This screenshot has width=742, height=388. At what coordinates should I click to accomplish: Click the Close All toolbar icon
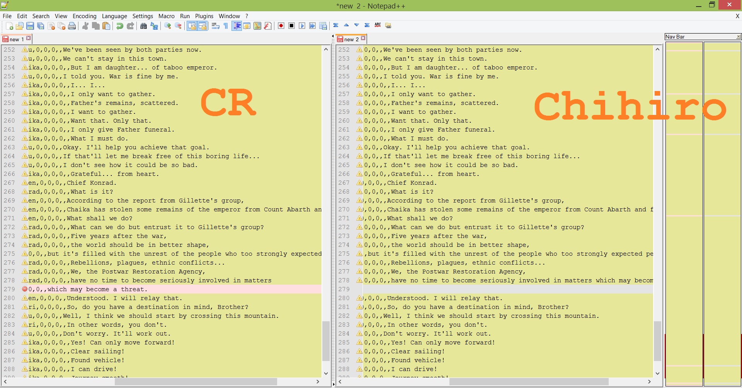61,26
